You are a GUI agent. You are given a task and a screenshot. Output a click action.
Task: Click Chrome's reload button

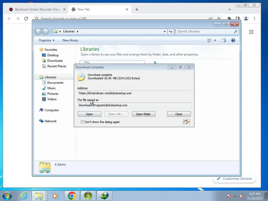(26, 19)
